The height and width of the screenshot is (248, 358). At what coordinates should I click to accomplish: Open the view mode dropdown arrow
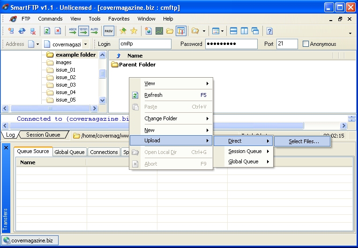[222, 31]
